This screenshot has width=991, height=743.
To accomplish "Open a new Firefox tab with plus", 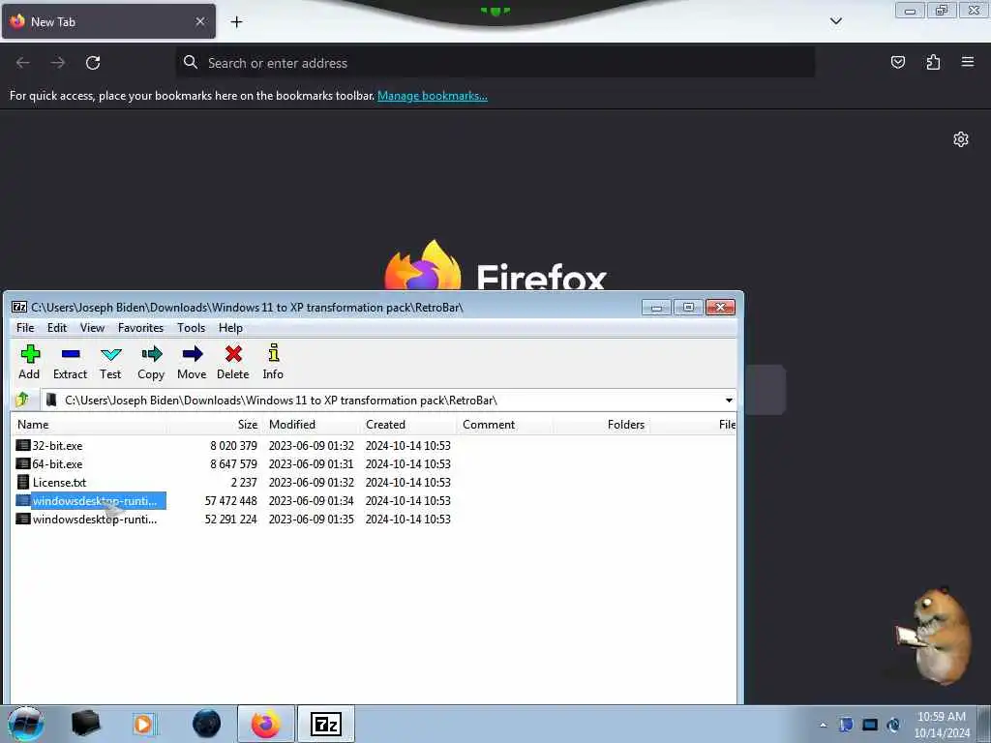I will pyautogui.click(x=236, y=22).
